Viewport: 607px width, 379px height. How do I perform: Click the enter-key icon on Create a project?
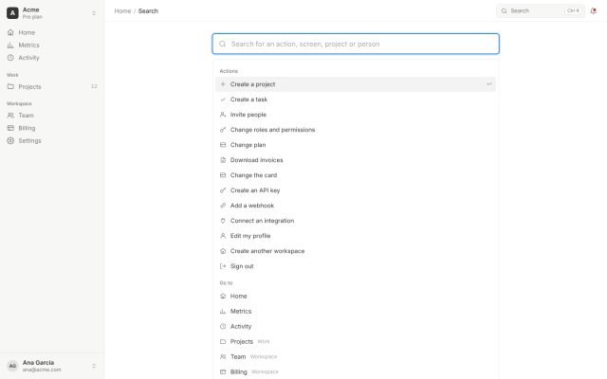tap(489, 84)
